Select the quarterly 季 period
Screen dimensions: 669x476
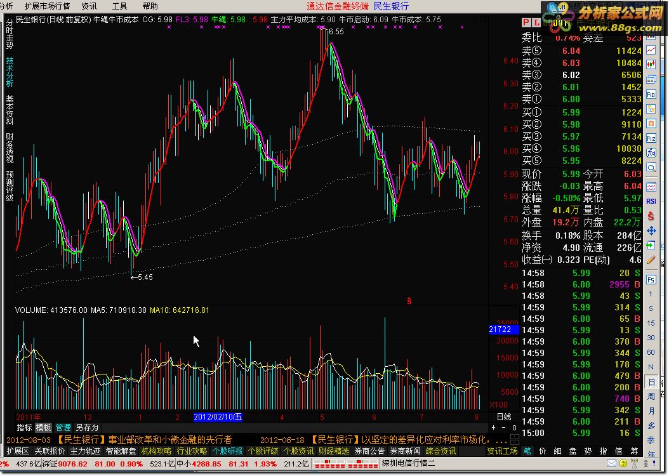tap(651, 440)
